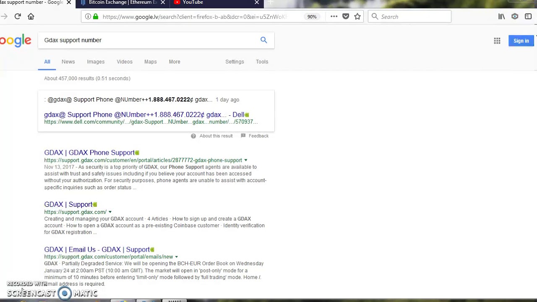Screen dimensions: 537x302
Task: Select the Videos results tab
Action: [x=125, y=62]
